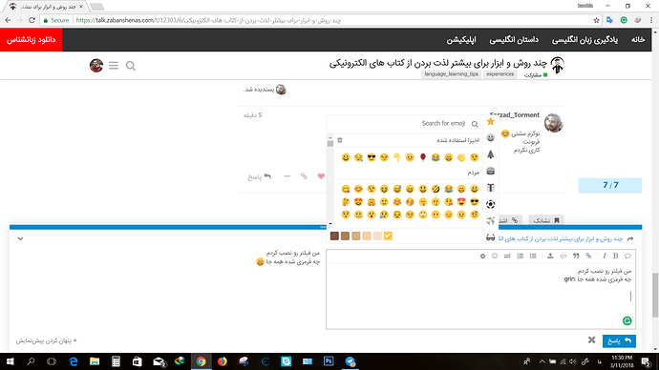Select the checked default yellow skin tone
This screenshot has height=370, width=659.
tap(388, 236)
